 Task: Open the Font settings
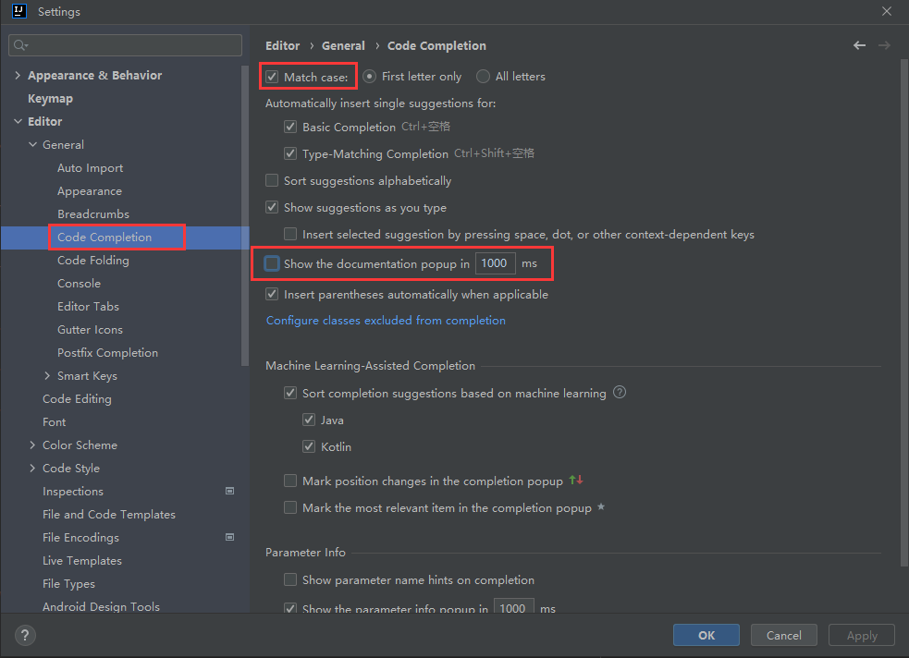(54, 422)
